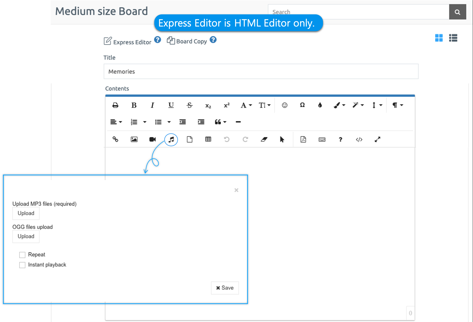The height and width of the screenshot is (322, 473).
Task: Toggle the HTML code view icon
Action: (359, 139)
